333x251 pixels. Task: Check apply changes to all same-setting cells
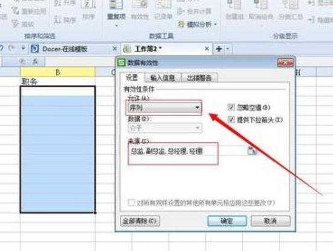(x=131, y=203)
